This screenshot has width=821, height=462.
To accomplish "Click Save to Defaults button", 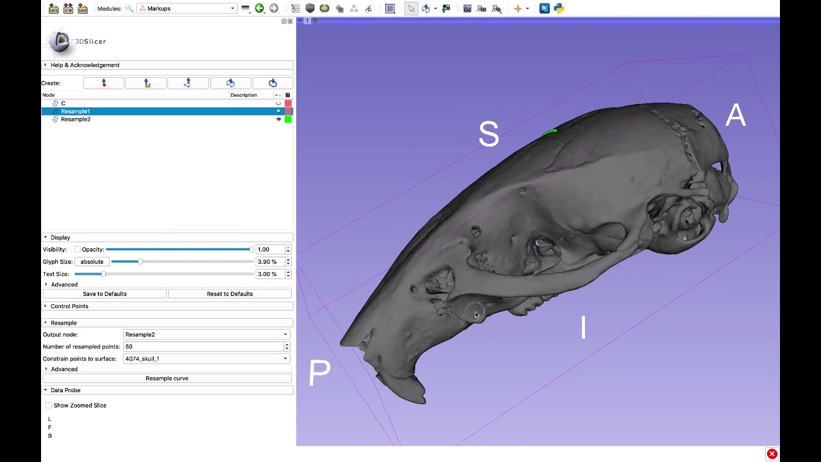I will pyautogui.click(x=105, y=294).
